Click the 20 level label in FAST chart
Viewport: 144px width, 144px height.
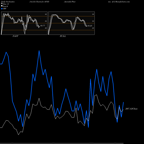(46, 28)
